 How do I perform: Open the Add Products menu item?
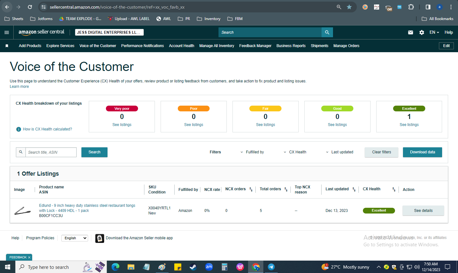coord(30,46)
